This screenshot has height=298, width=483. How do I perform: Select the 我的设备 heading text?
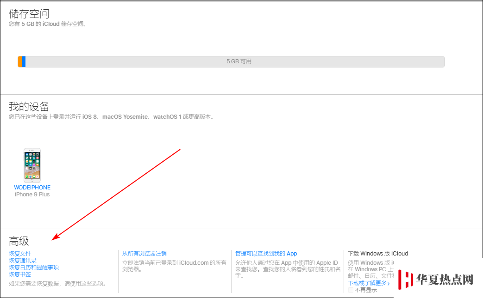click(x=29, y=107)
